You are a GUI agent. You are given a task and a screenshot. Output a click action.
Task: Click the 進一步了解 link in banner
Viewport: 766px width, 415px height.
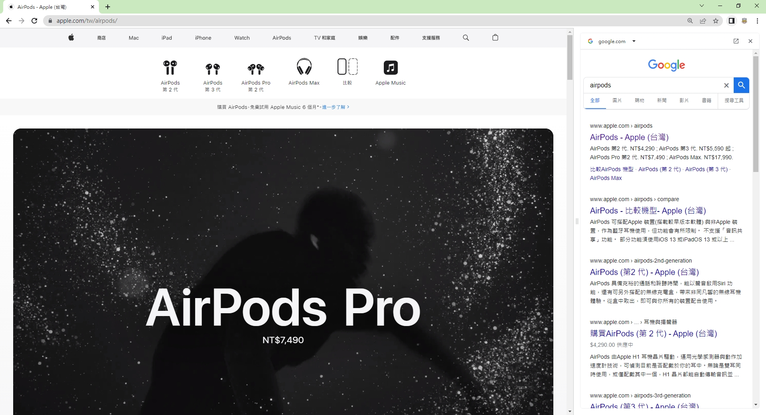coord(336,107)
